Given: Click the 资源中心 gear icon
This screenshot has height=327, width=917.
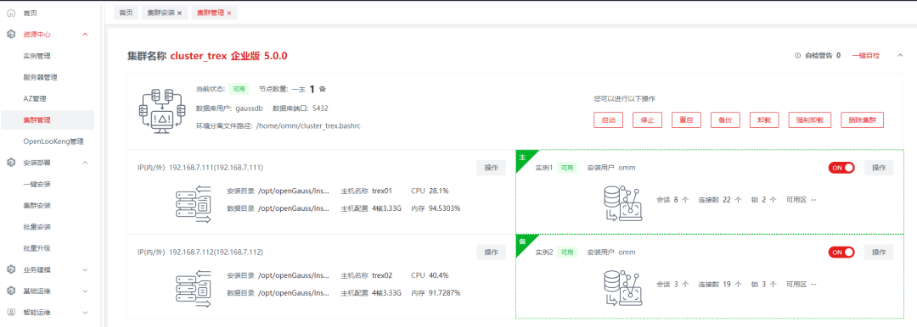Looking at the screenshot, I should tap(10, 35).
